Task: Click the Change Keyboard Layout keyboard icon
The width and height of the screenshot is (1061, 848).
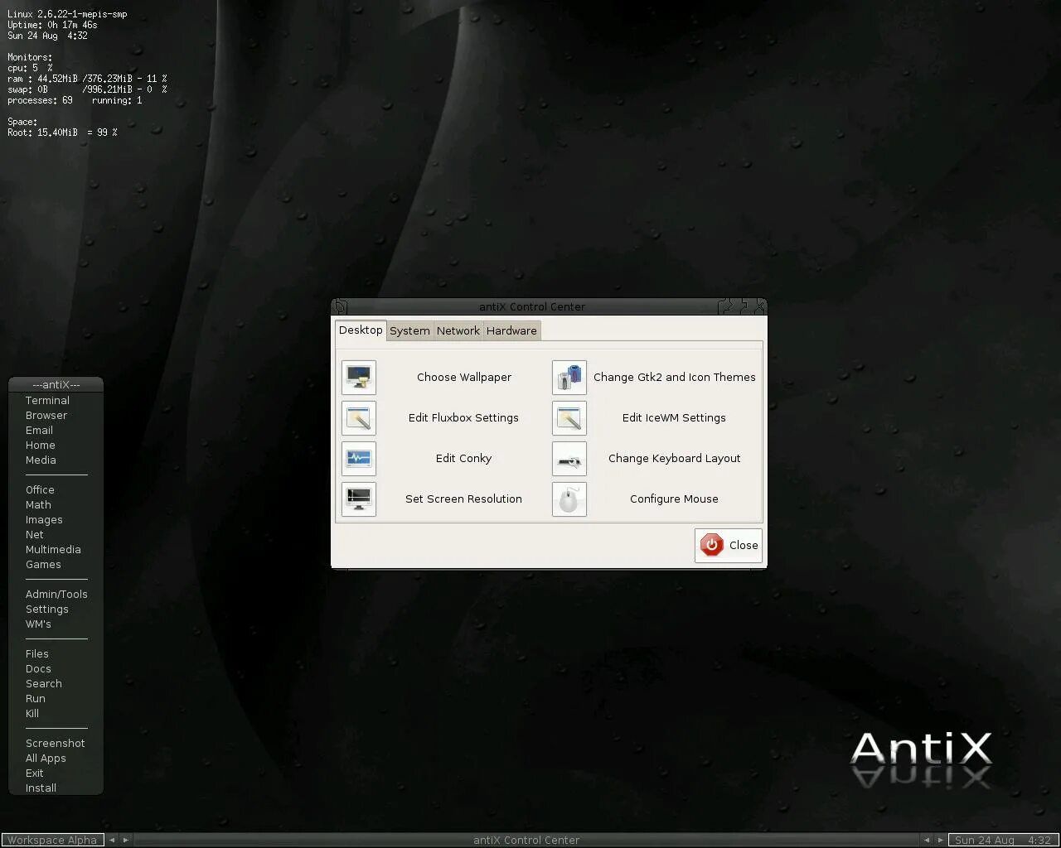Action: click(569, 459)
